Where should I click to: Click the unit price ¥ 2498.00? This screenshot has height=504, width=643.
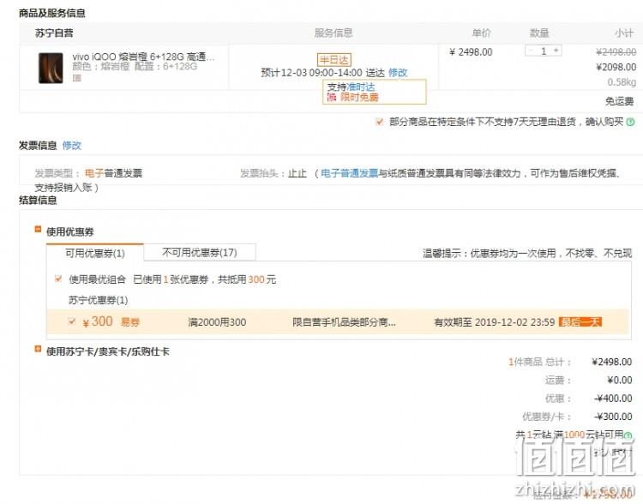coord(471,52)
